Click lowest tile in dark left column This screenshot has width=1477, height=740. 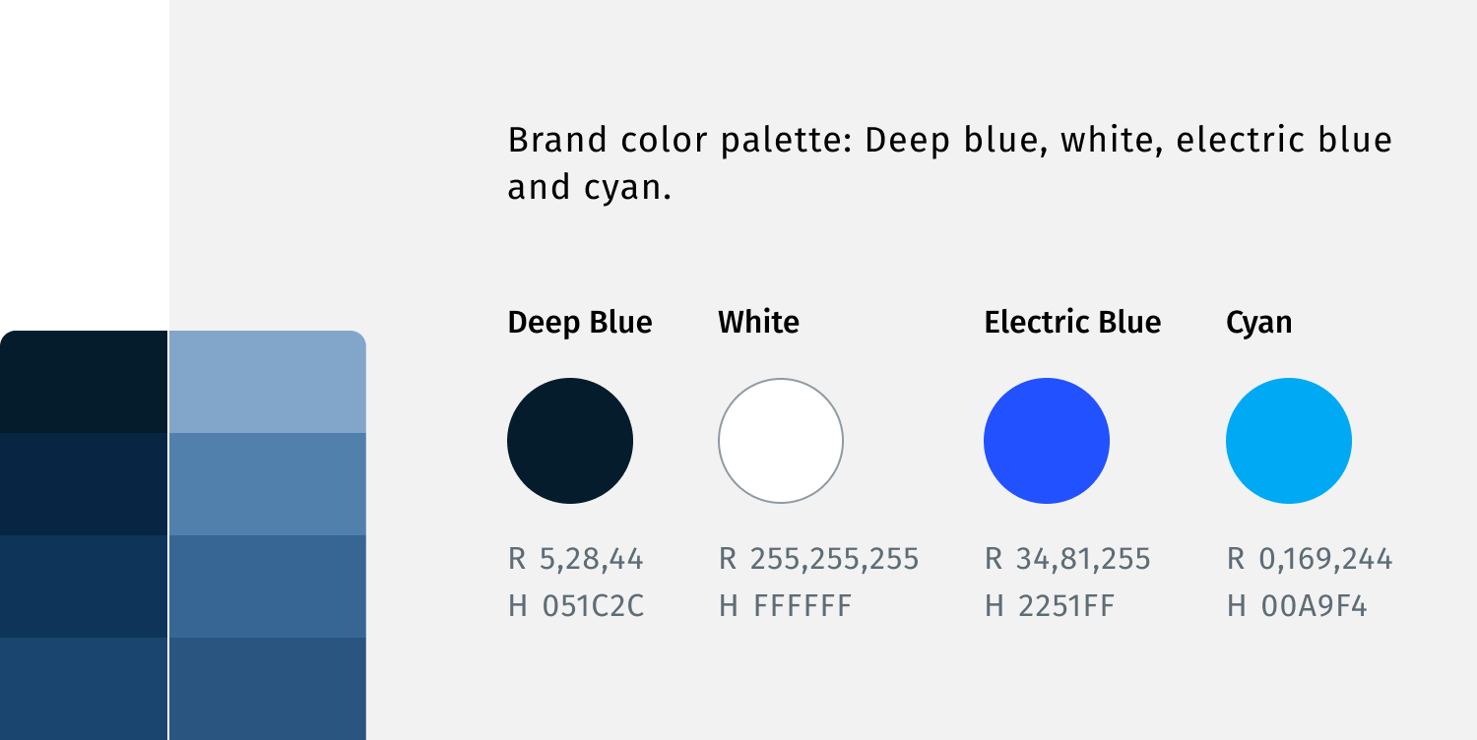[84, 689]
